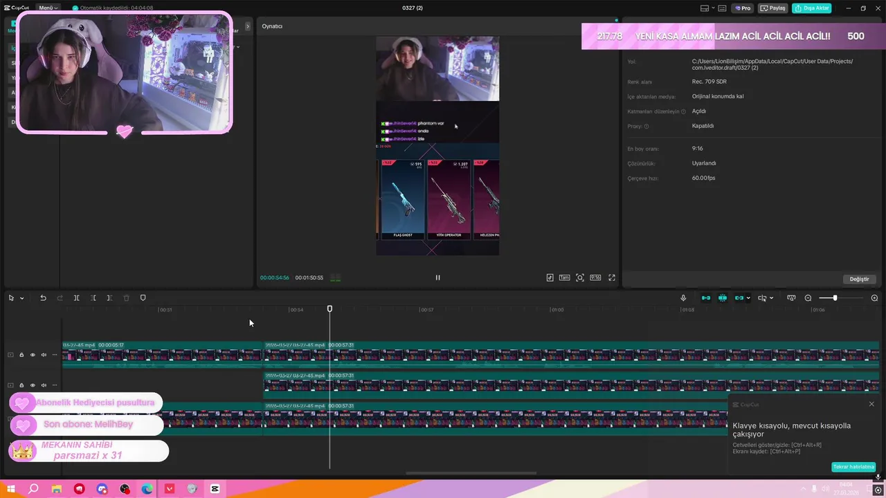This screenshot has width=886, height=498.
Task: Mute the first video track audio
Action: click(x=44, y=355)
